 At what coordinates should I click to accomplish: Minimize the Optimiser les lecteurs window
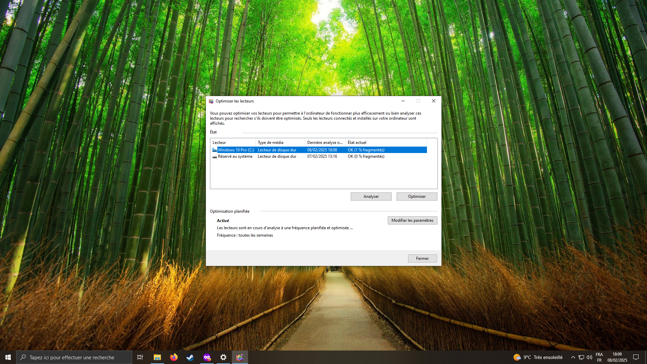[403, 101]
